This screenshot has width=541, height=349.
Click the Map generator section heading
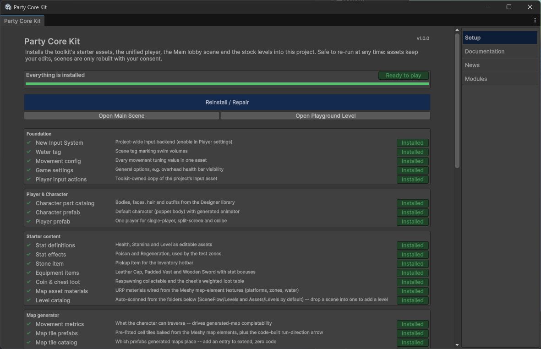pyautogui.click(x=43, y=315)
